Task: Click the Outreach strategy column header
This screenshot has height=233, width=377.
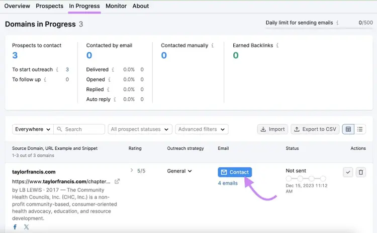Action: click(x=185, y=148)
